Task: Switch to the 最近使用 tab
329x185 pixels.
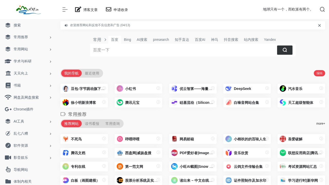Action: pos(92,73)
